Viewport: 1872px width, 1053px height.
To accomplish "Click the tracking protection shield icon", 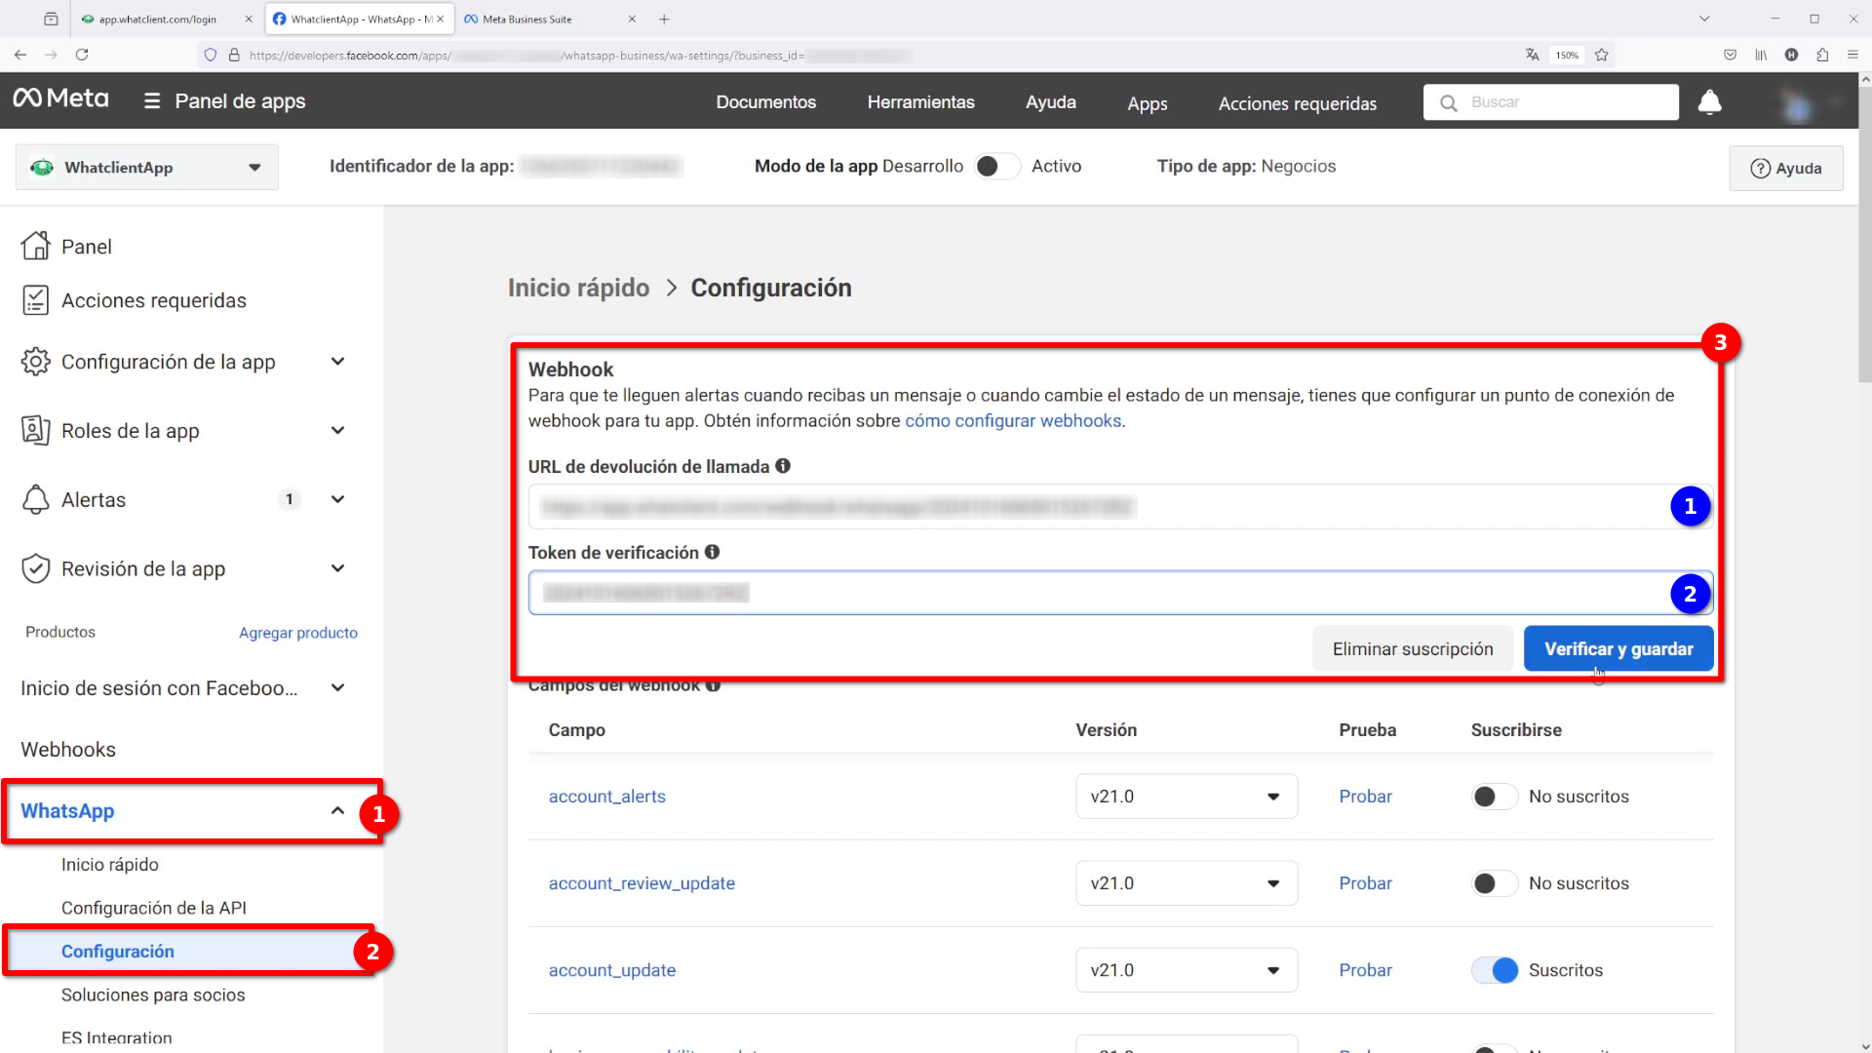I will (211, 55).
